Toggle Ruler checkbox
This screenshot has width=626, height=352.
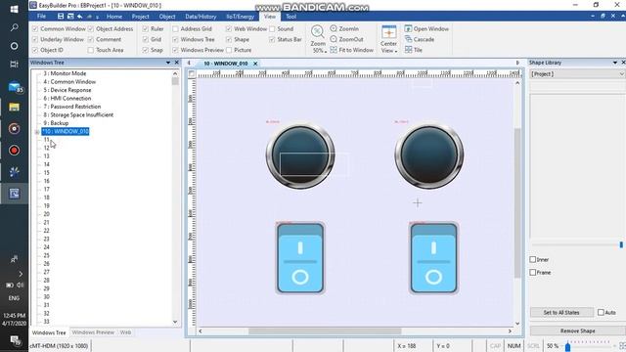pos(146,28)
